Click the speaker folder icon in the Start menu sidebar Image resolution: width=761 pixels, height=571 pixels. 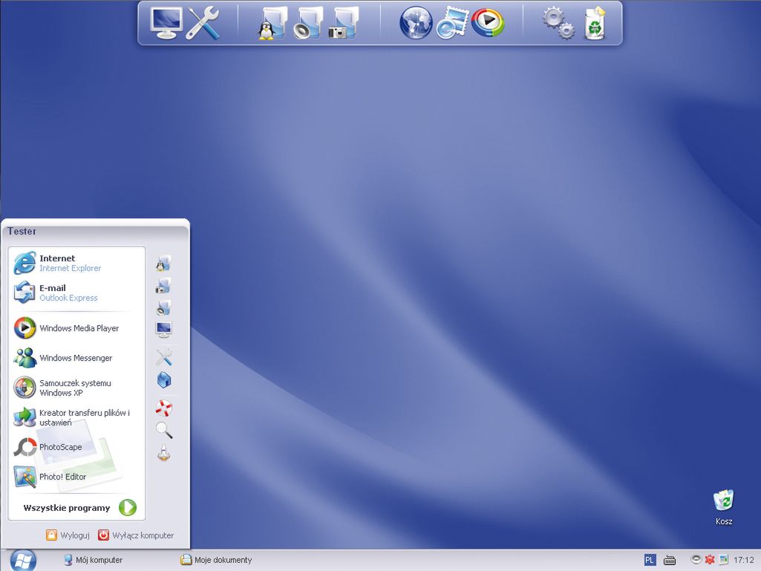(163, 307)
